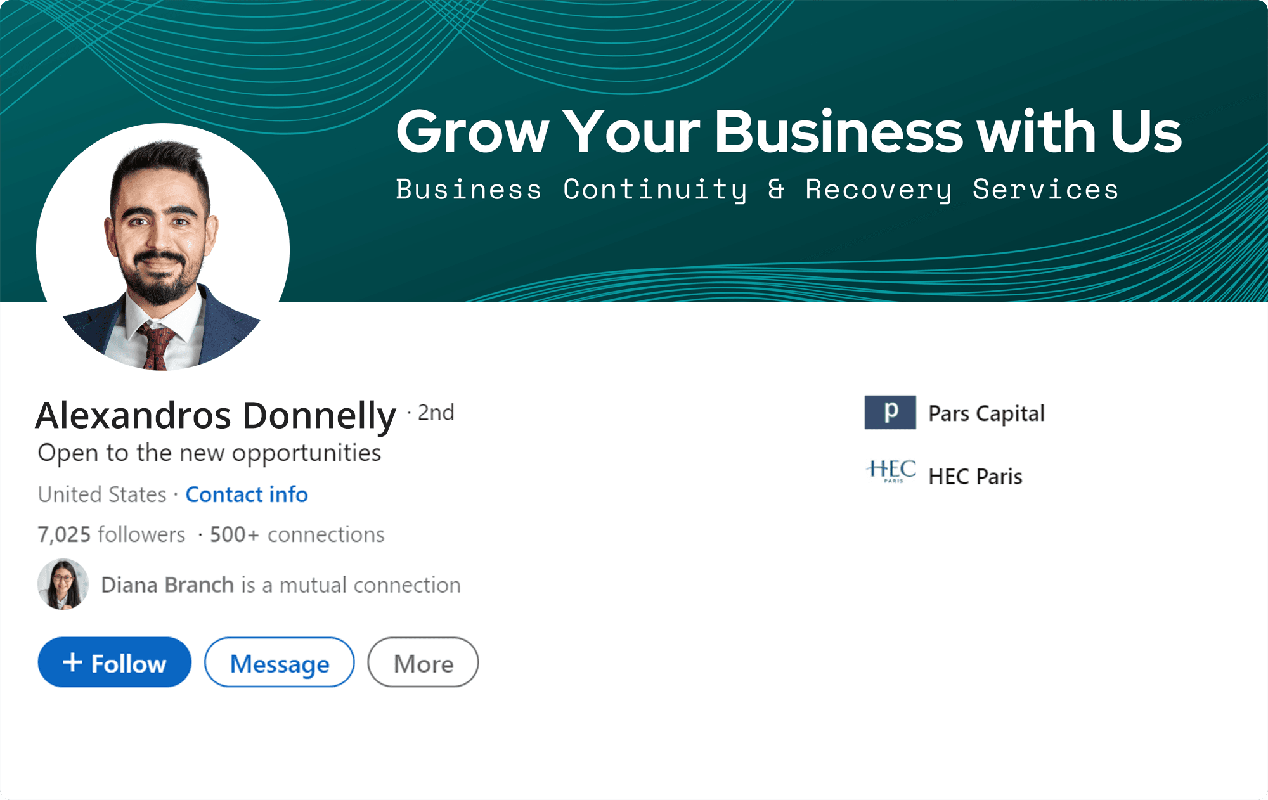This screenshot has height=800, width=1268.
Task: View the 7,025 followers count
Action: pyautogui.click(x=112, y=534)
